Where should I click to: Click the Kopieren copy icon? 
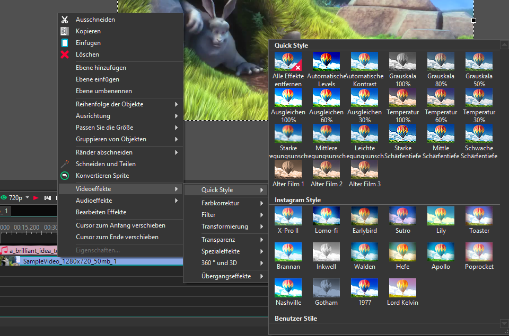65,31
